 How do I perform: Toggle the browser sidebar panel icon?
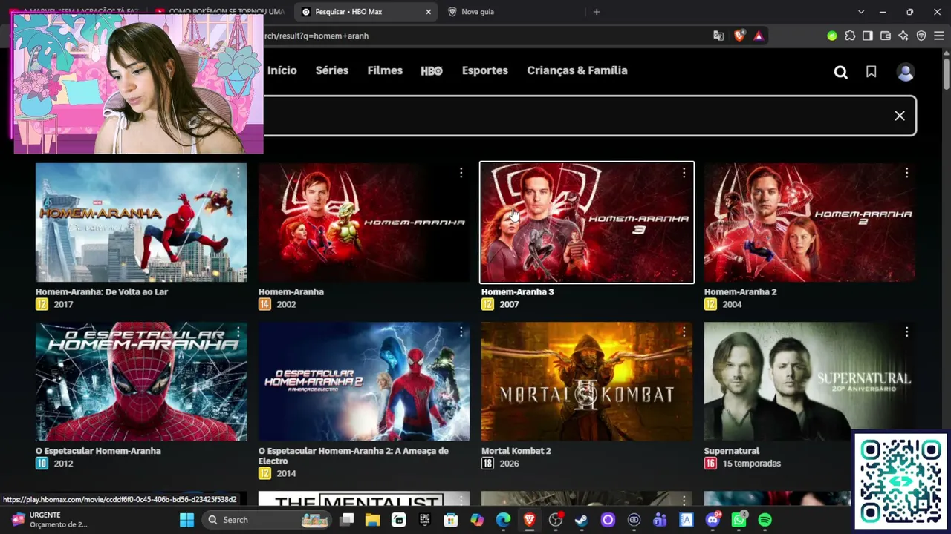868,36
